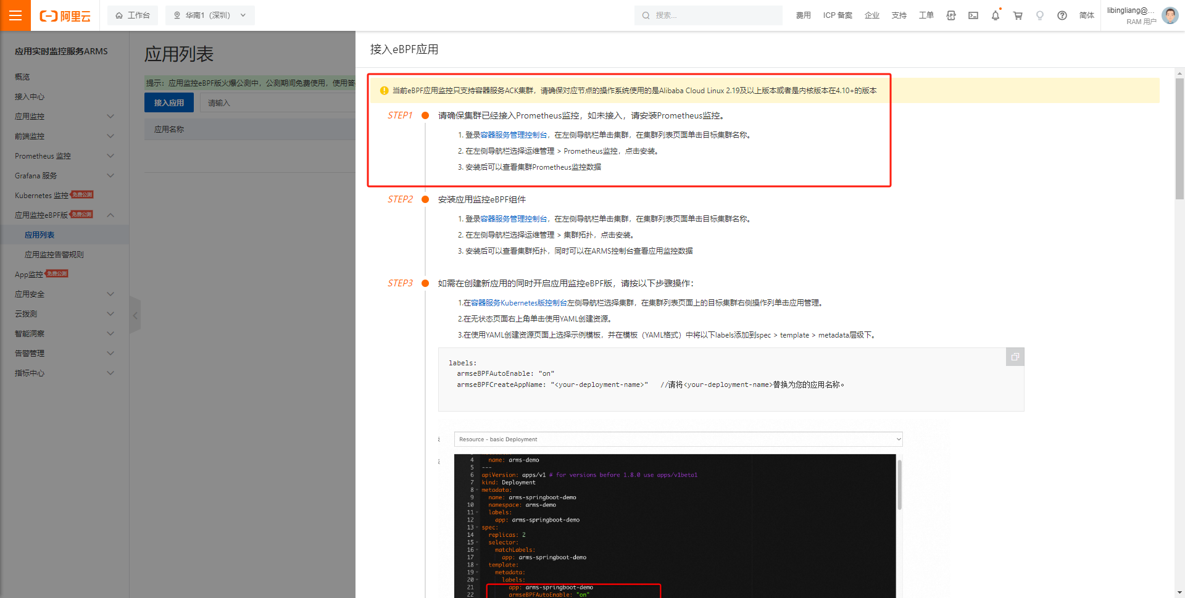Click the yellow warning notice icon
The height and width of the screenshot is (598, 1185).
click(x=384, y=91)
